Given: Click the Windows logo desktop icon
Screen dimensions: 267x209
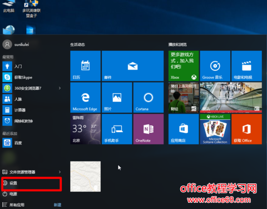Looking at the screenshot, I should click(31, 30).
